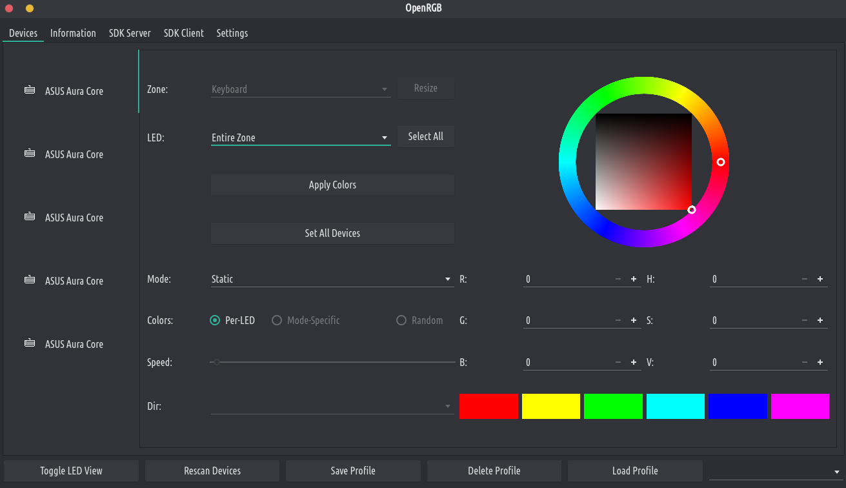846x488 pixels.
Task: Select the Mode-Specific radio button
Action: click(277, 320)
